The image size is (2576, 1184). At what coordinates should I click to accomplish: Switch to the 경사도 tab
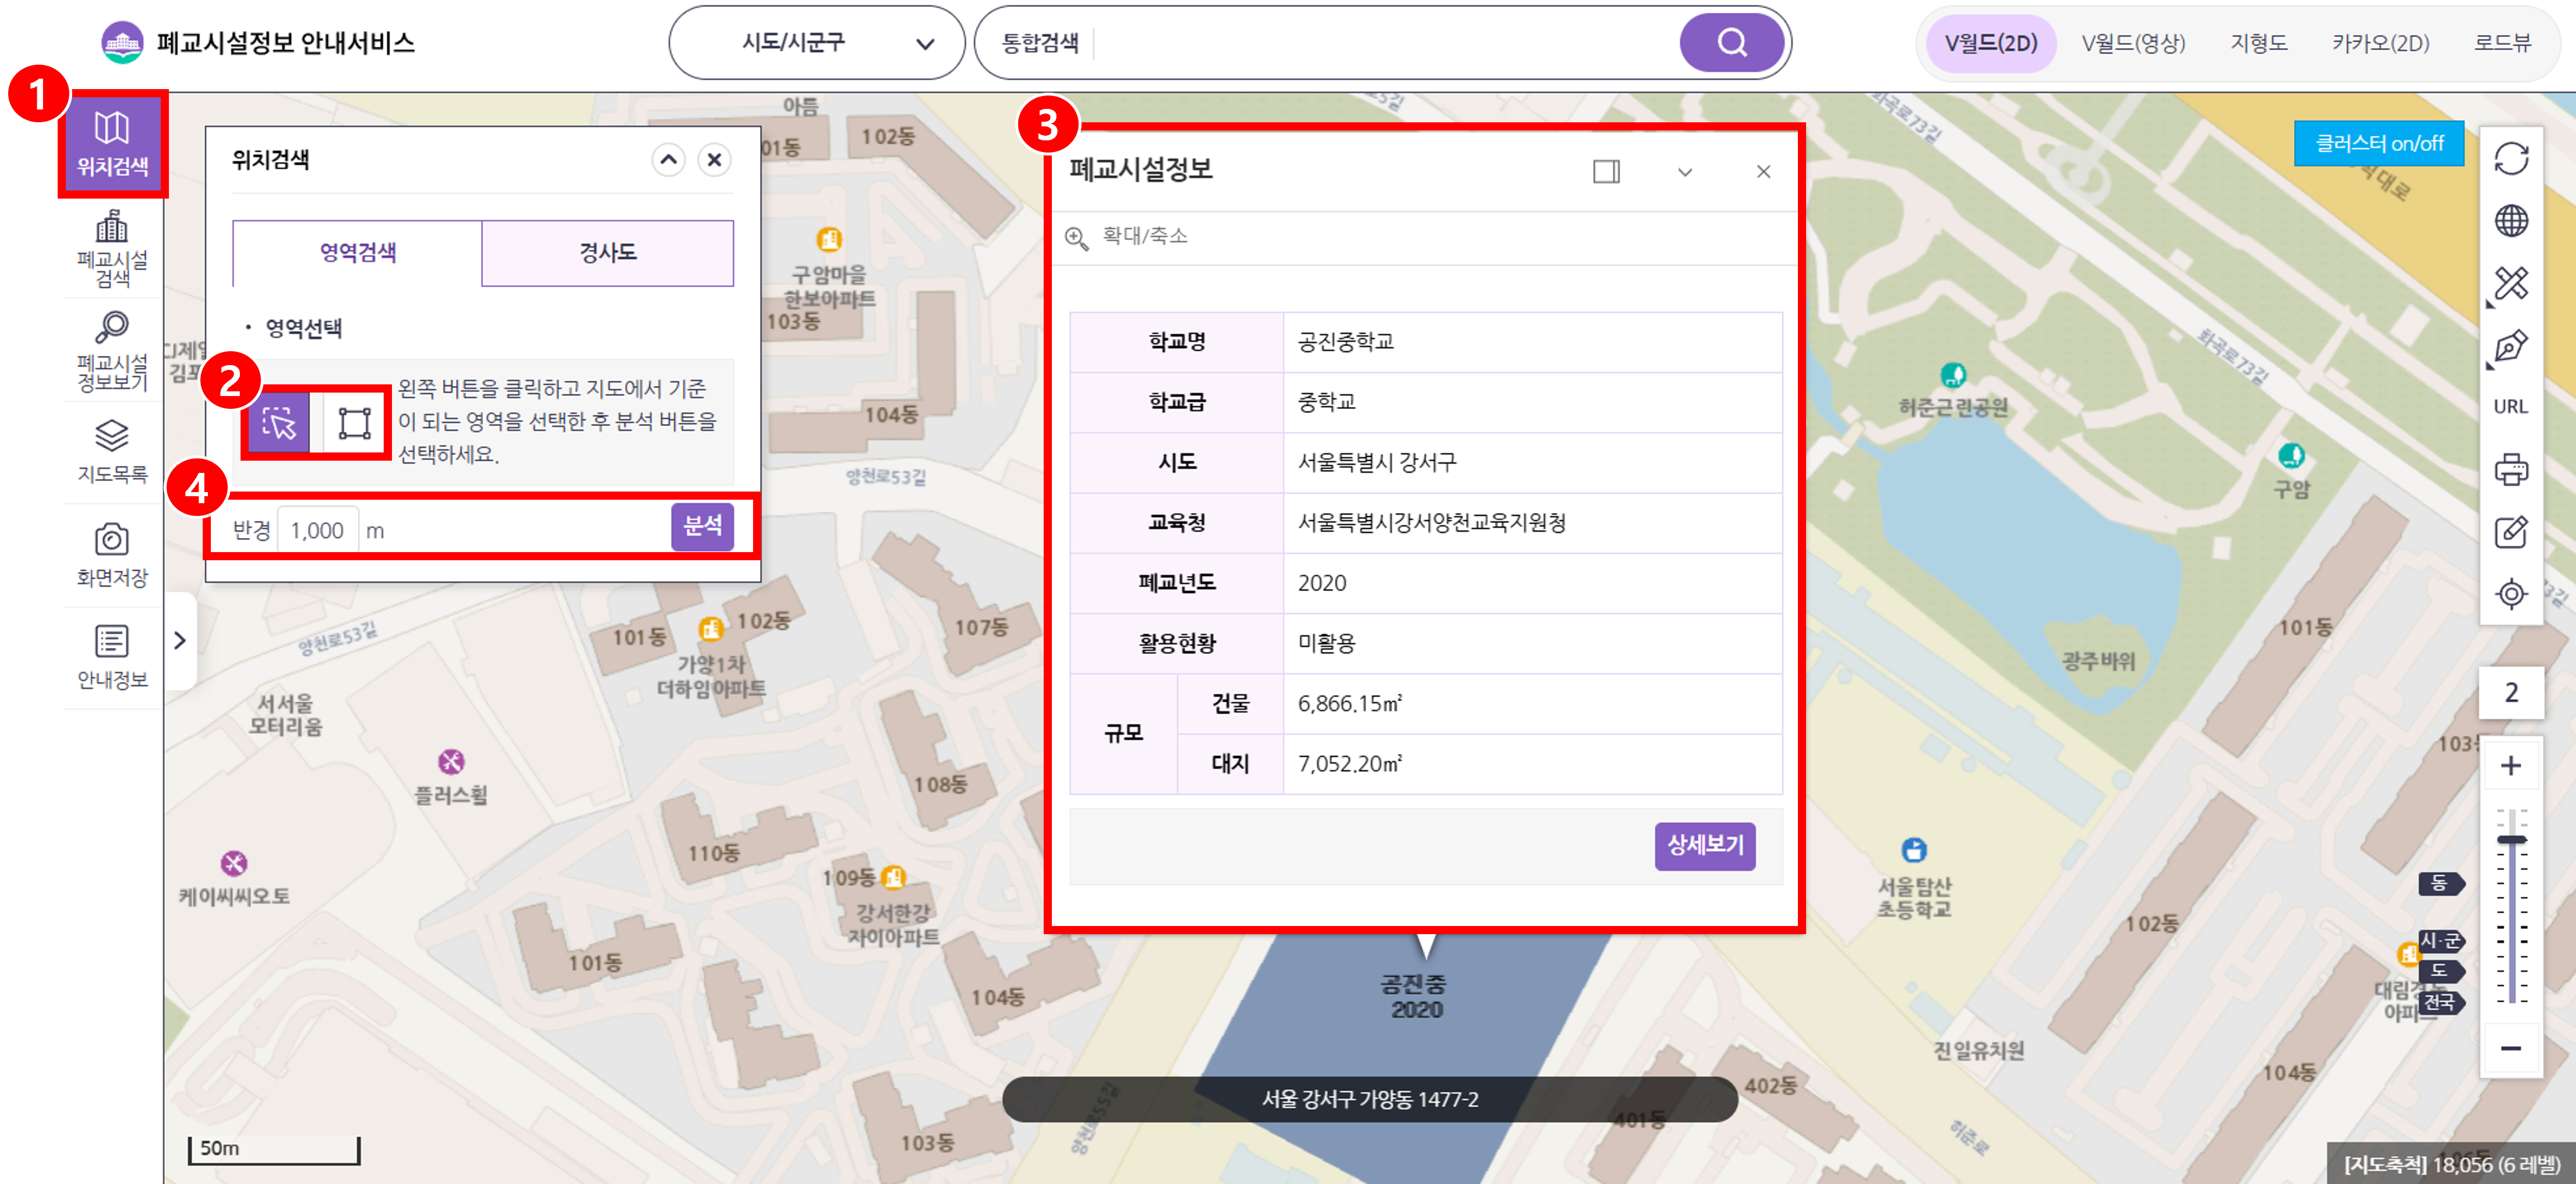607,252
